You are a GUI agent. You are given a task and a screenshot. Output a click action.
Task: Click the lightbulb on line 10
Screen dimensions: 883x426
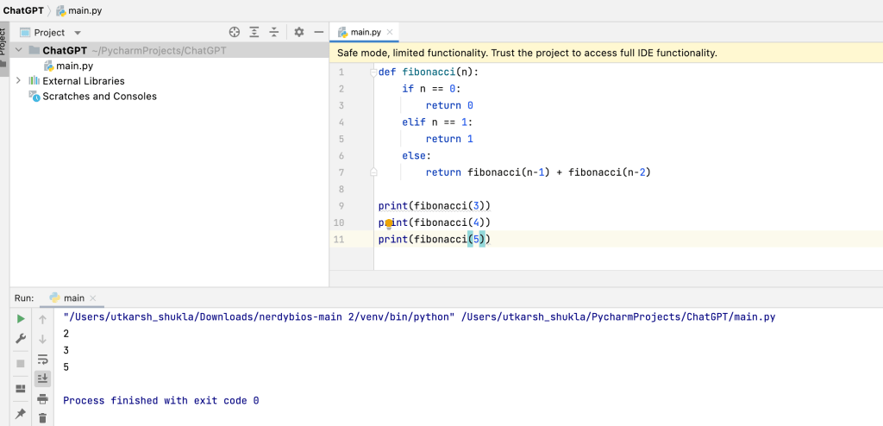[x=389, y=222]
